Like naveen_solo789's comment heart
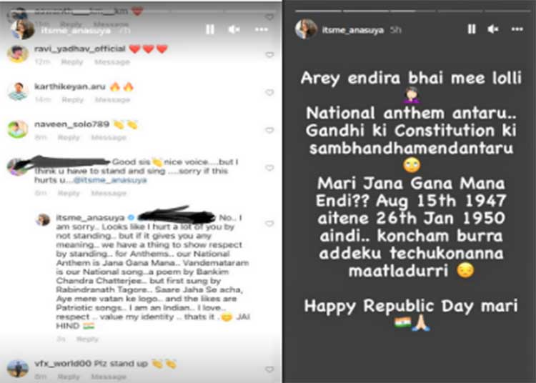Viewport: 536px width, 383px height. (x=269, y=130)
